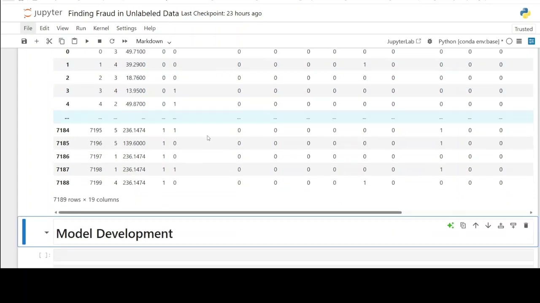This screenshot has height=303, width=540.
Task: Switch kernel Python [conda env:base]
Action: tap(470, 41)
